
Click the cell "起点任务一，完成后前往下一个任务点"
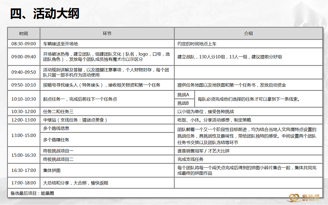pyautogui.click(x=107, y=99)
